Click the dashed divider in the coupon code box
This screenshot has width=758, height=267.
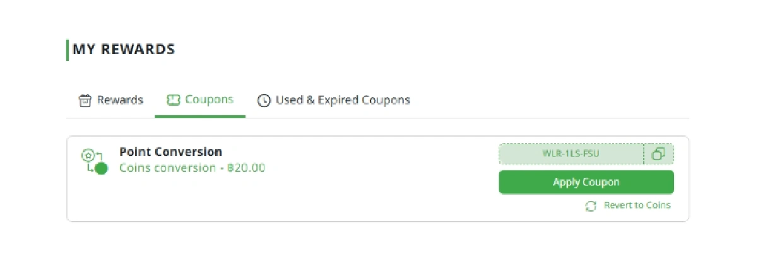(644, 154)
